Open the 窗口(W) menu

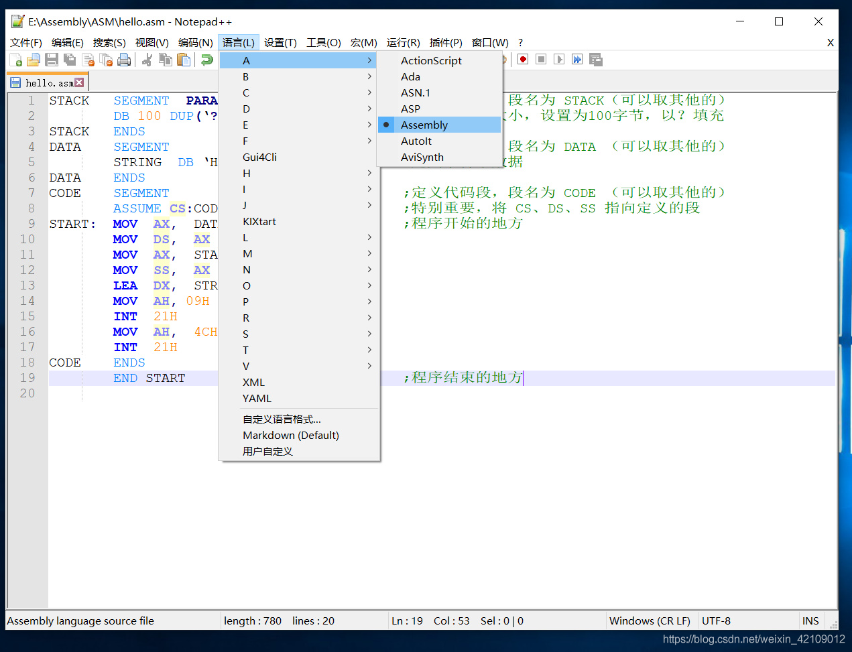pos(490,42)
